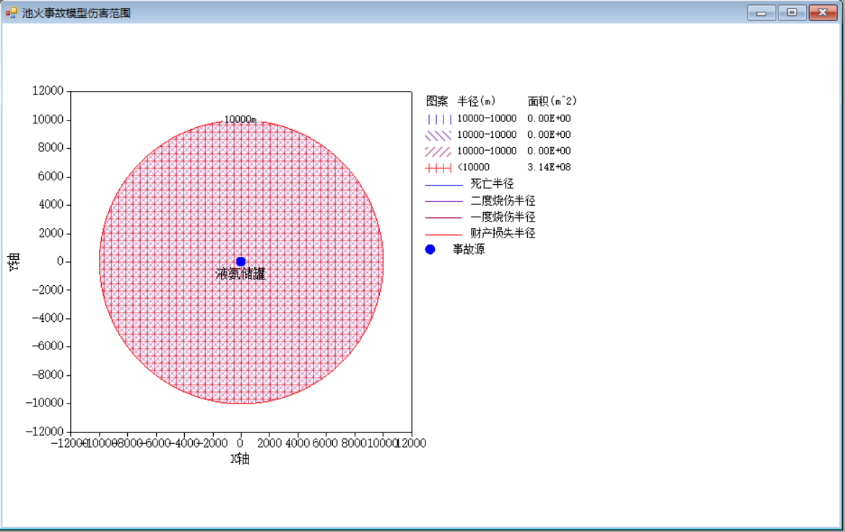
Task: Click the Y-axis tick label 6000
Action: [x=51, y=176]
